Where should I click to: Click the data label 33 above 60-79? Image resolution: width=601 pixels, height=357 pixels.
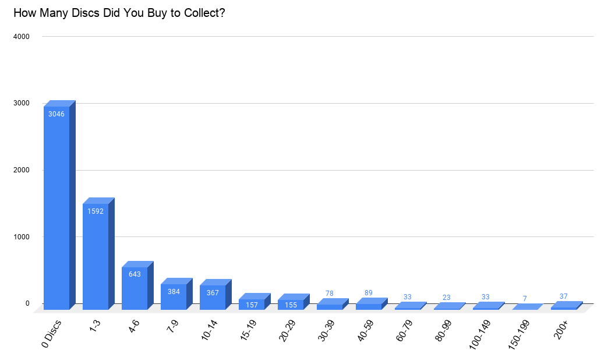(408, 297)
